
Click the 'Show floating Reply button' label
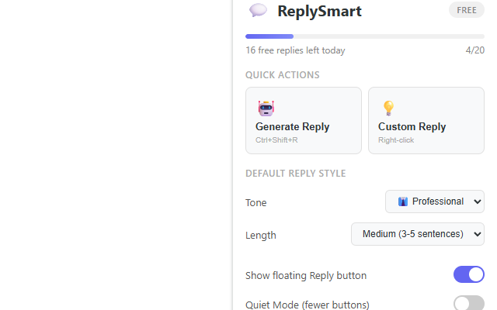point(306,276)
